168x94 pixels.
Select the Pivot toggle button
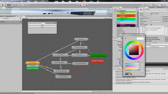20,5
